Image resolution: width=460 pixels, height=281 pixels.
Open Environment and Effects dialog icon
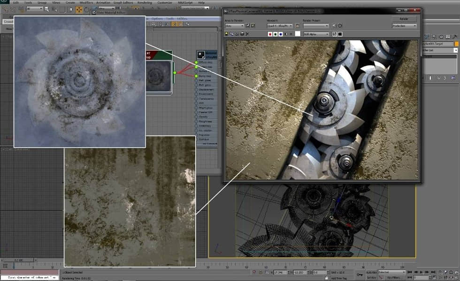point(340,26)
